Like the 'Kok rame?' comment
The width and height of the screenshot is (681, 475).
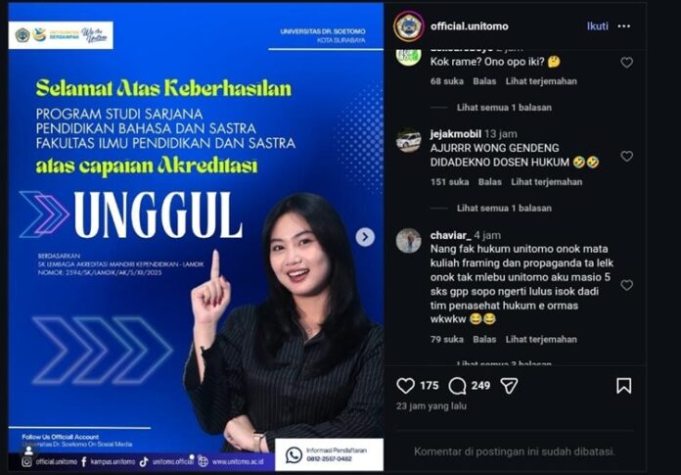coord(626,63)
